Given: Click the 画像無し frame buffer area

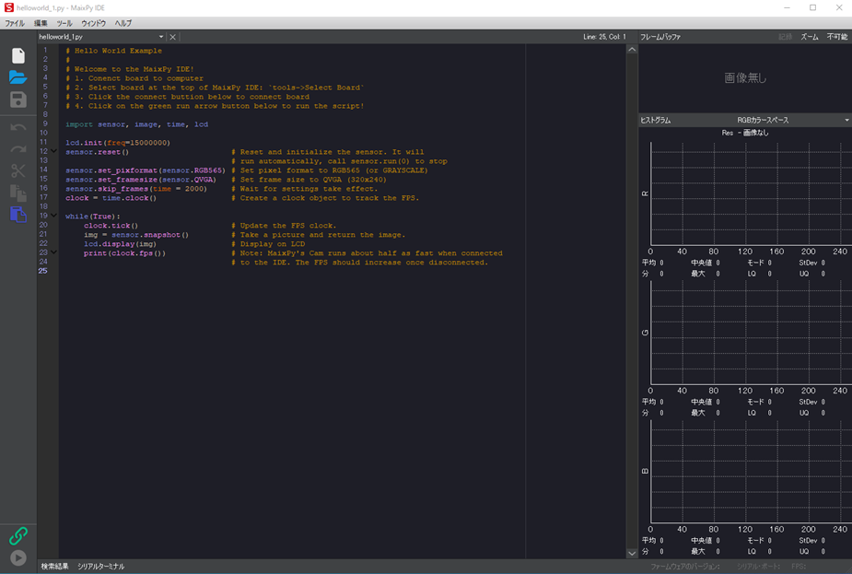Looking at the screenshot, I should [x=745, y=78].
